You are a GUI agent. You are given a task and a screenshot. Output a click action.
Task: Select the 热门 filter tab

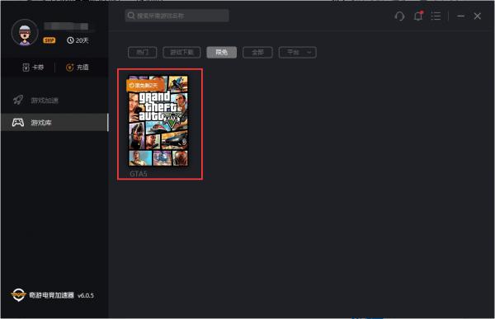(x=143, y=53)
